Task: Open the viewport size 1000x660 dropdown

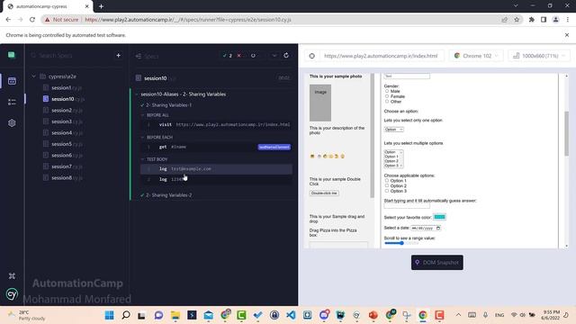Action: [x=539, y=56]
